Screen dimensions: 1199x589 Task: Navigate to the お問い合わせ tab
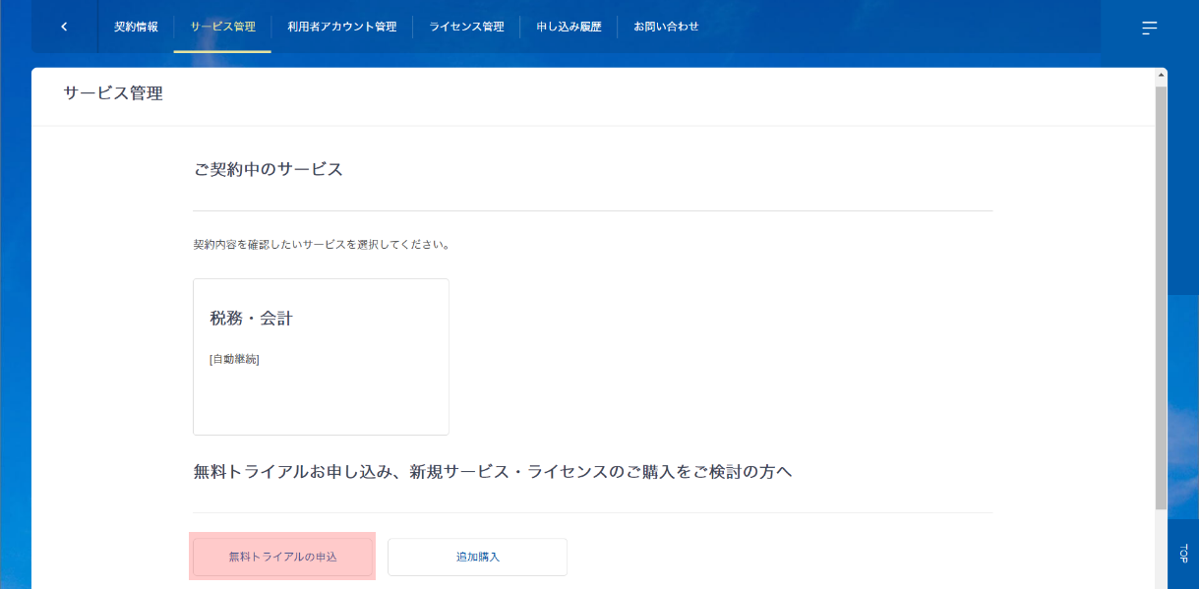[x=666, y=27]
